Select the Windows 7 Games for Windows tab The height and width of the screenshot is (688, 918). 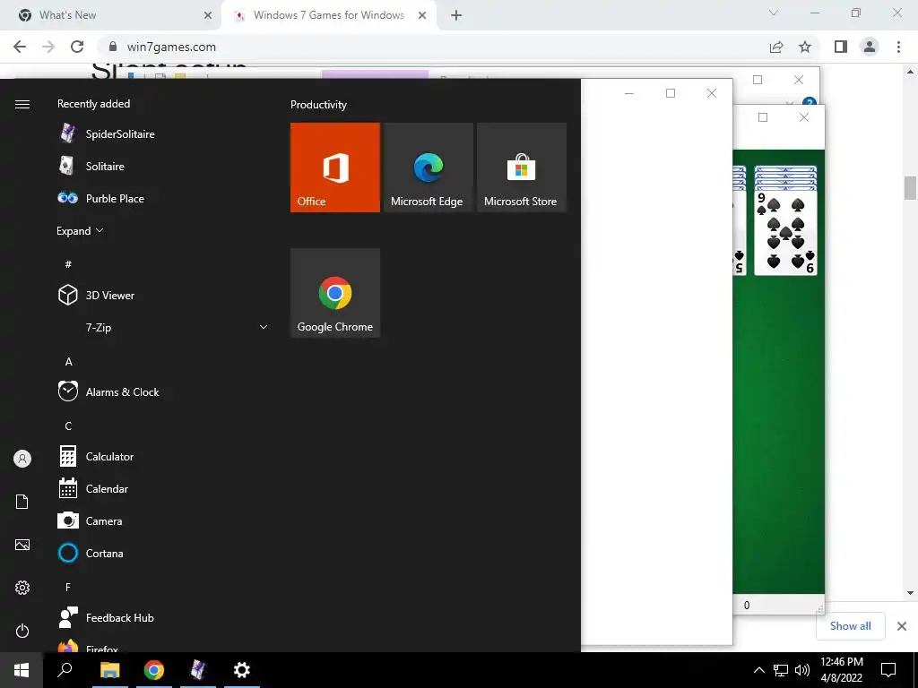click(328, 15)
